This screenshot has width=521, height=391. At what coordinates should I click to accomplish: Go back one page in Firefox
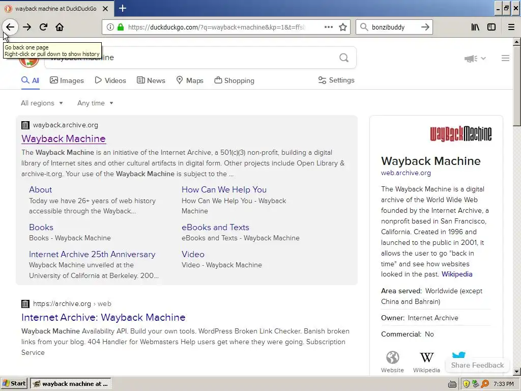10,27
